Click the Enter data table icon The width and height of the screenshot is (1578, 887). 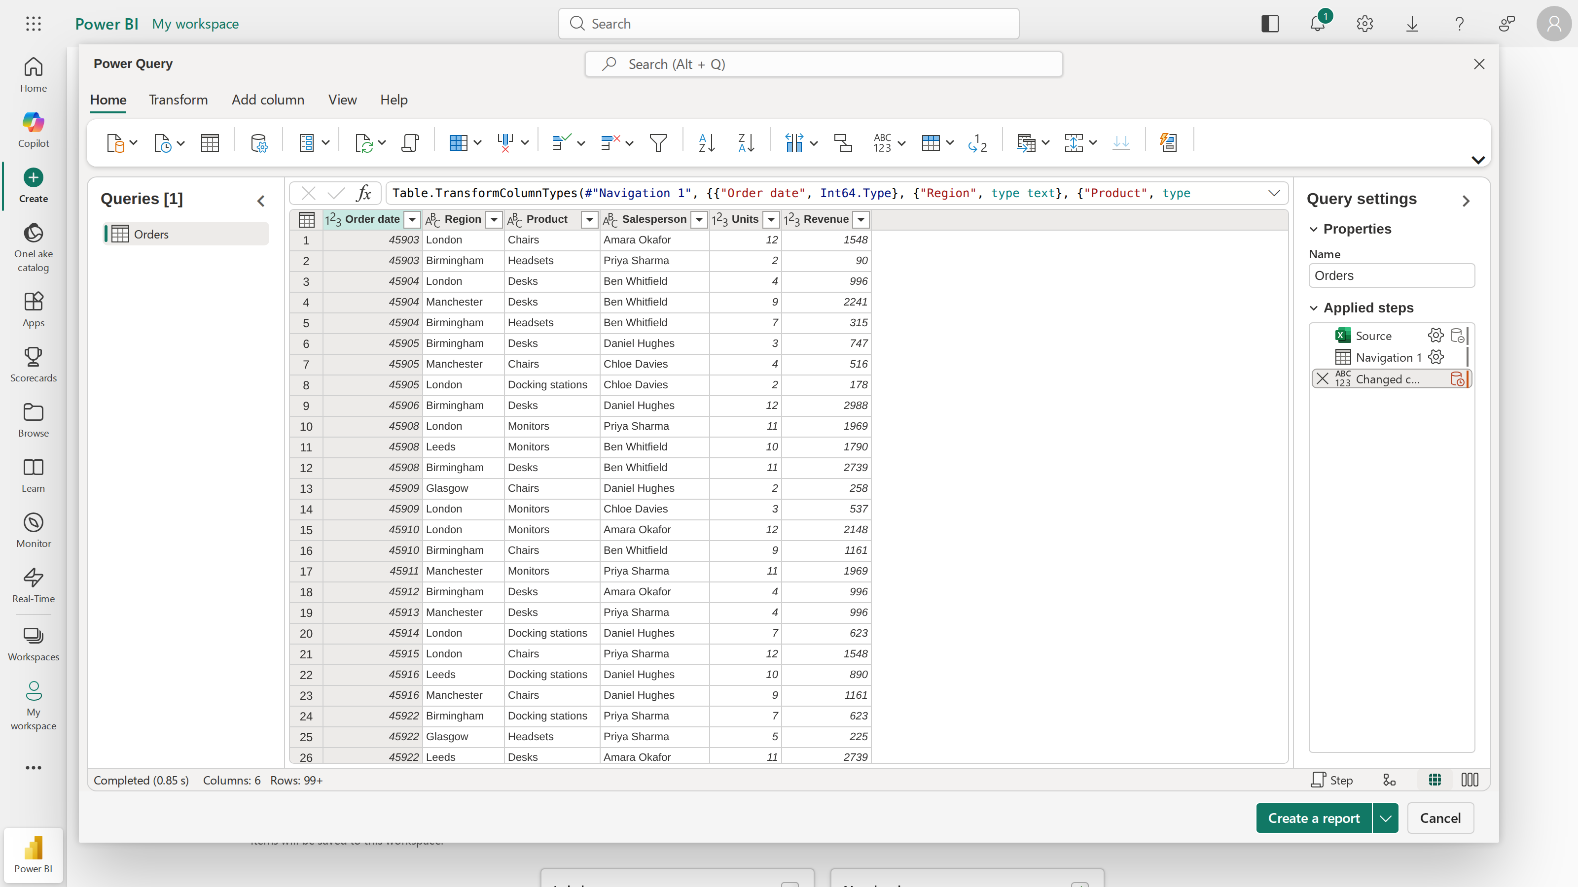tap(210, 142)
